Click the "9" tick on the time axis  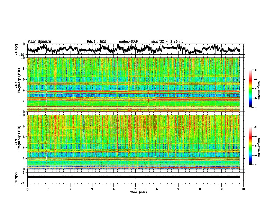click(x=221, y=189)
